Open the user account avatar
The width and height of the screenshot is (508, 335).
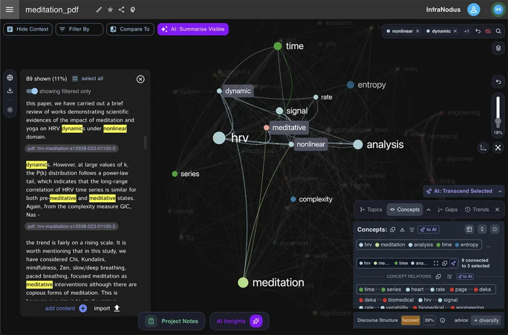click(x=473, y=10)
